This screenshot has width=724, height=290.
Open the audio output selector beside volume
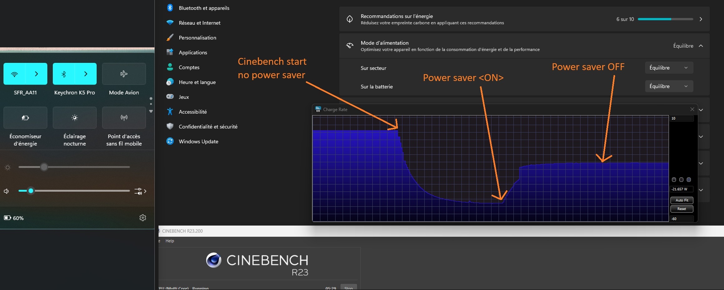coord(140,191)
